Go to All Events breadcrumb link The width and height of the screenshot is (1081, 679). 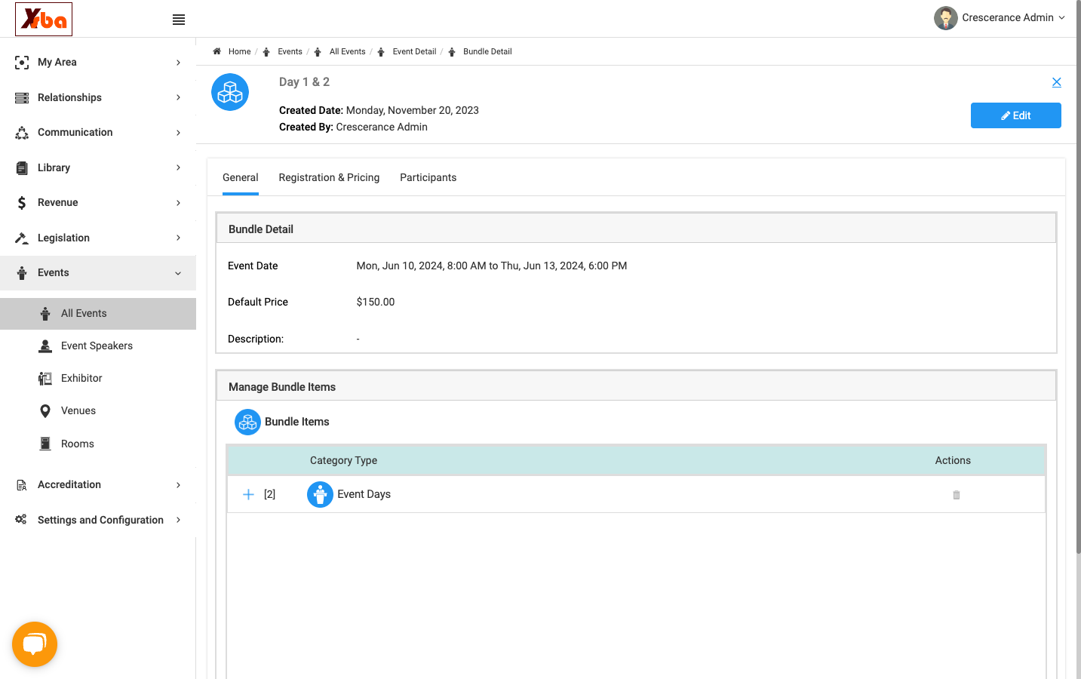pos(347,52)
